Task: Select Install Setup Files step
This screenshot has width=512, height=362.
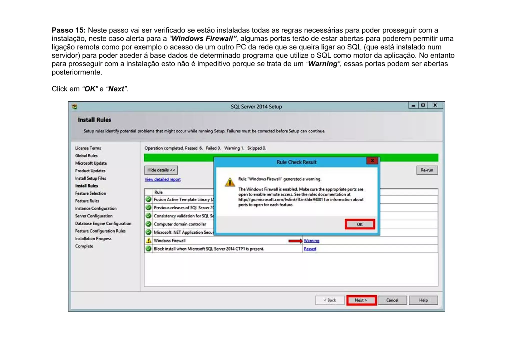Action: (90, 178)
